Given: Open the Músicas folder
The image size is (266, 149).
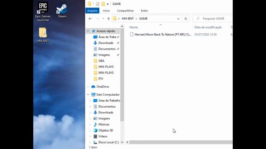Looking at the screenshot, I should [x=104, y=124].
